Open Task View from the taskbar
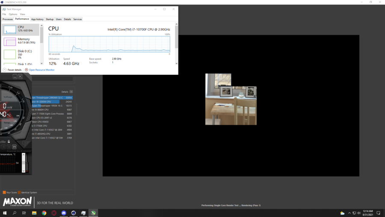Screen dimensions: 385x217 pyautogui.click(x=24, y=213)
